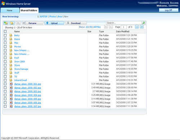
Task: Click inside the Search field
Action: click(124, 23)
